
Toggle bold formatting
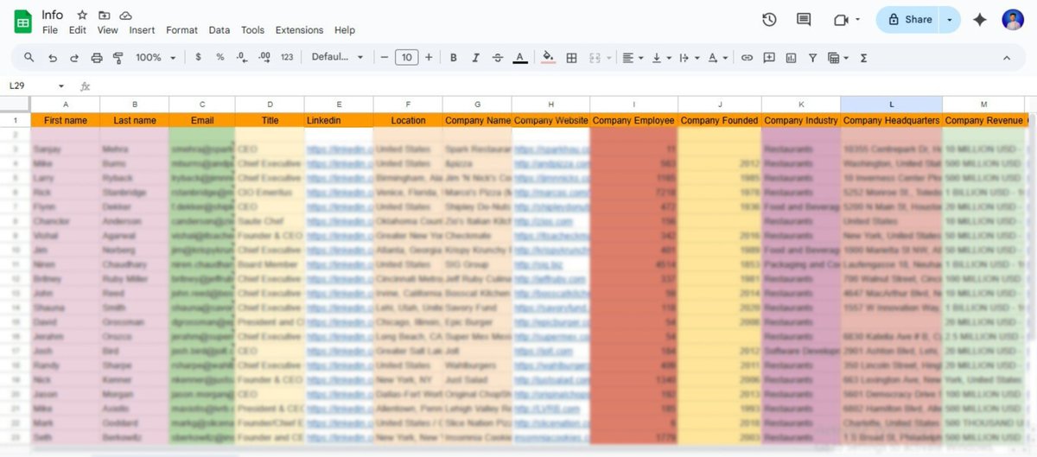click(454, 58)
